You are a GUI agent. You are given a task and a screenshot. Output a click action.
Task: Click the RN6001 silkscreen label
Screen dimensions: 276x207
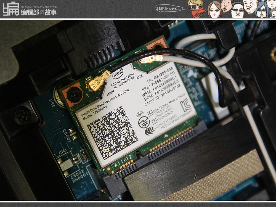coord(80,177)
